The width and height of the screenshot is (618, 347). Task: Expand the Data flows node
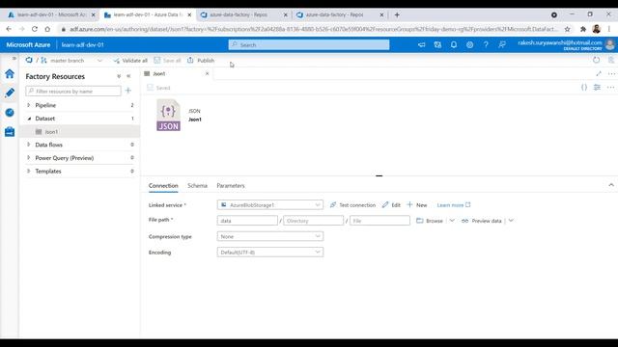point(28,145)
